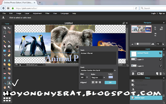Reload the page in browser

[x=136, y=8]
